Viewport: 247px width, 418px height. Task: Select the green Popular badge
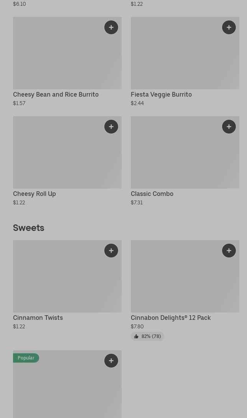[26, 358]
